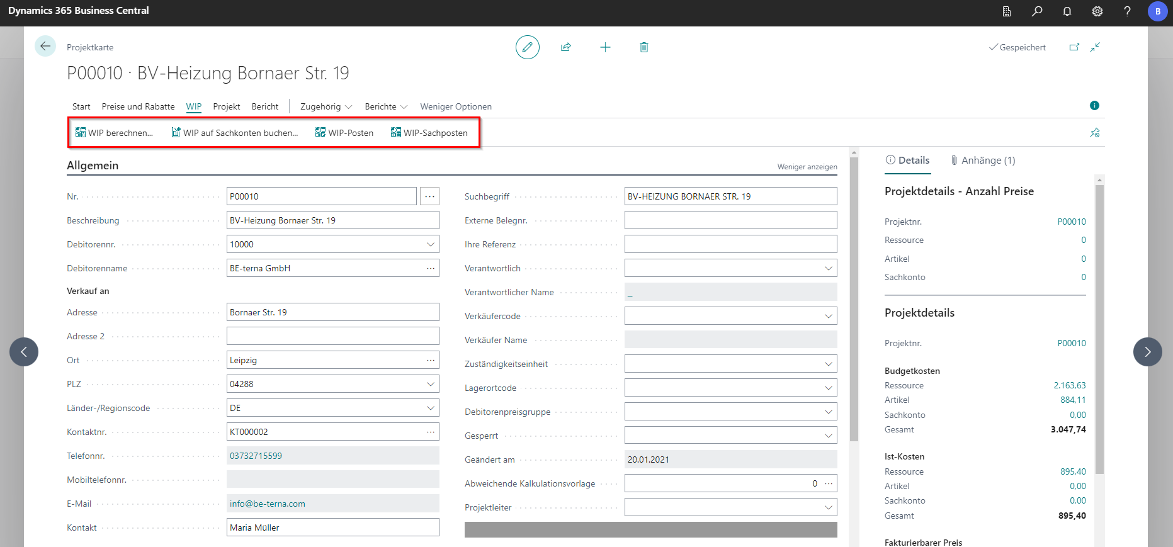Open the notifications bell icon
This screenshot has height=547, width=1173.
pyautogui.click(x=1067, y=11)
